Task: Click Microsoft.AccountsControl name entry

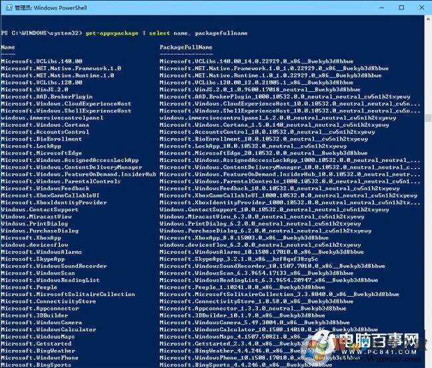Action: pyautogui.click(x=45, y=131)
